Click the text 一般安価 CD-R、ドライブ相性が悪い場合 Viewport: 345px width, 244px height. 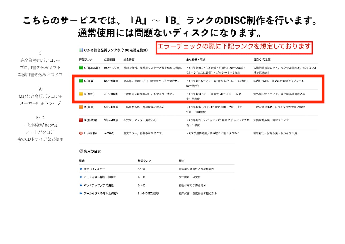tap(279, 107)
